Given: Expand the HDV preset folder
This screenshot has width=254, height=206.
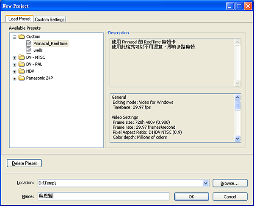Looking at the screenshot, I should click(14, 72).
